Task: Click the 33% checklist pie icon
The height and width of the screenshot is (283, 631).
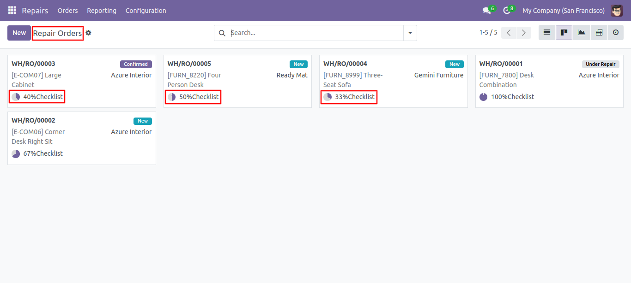Action: pos(328,97)
